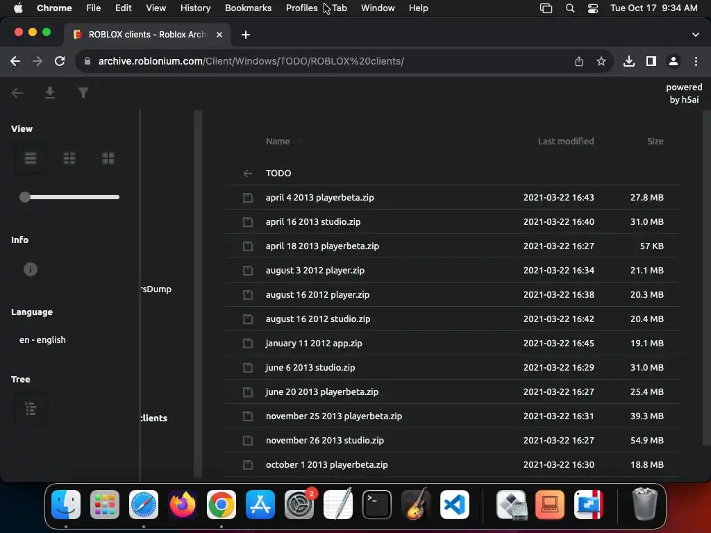The width and height of the screenshot is (711, 533).
Task: Open the h5ai filter funnel icon
Action: [83, 93]
